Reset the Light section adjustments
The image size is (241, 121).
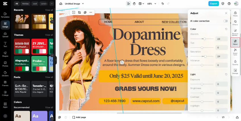pyautogui.click(x=226, y=74)
